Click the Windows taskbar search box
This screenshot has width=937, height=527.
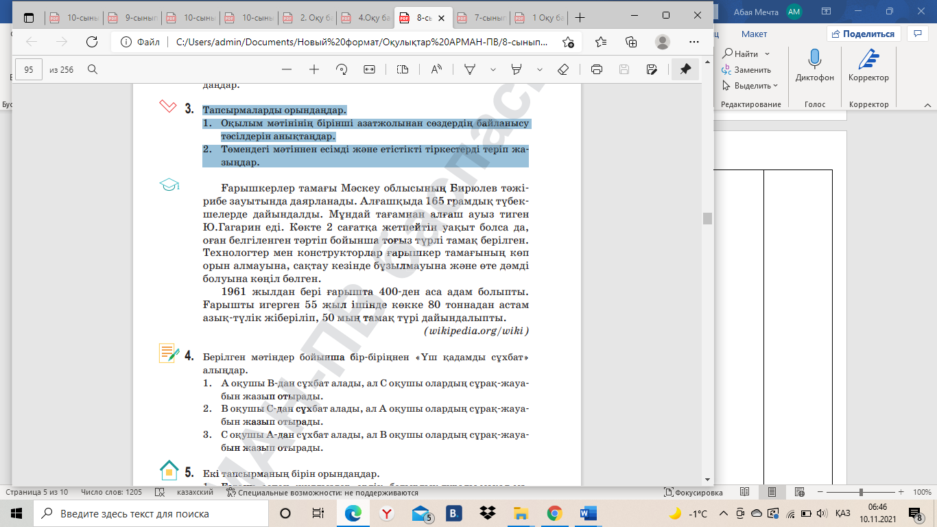[x=150, y=513]
